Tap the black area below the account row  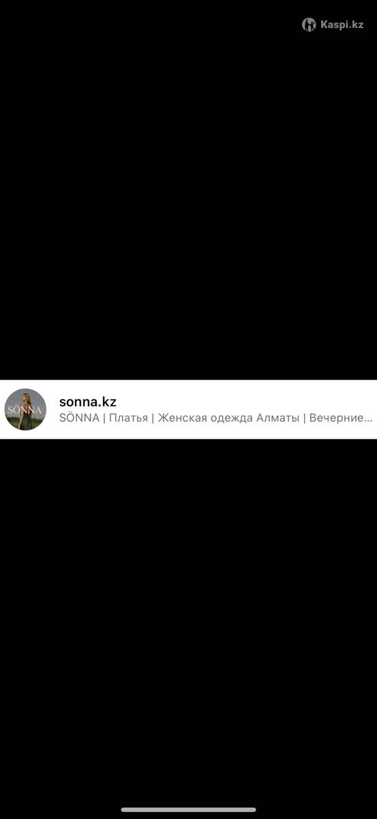[x=188, y=621]
